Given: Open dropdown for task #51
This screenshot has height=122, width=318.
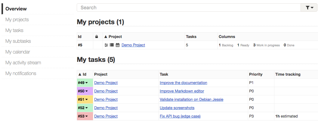Looking at the screenshot, I should [87, 99].
